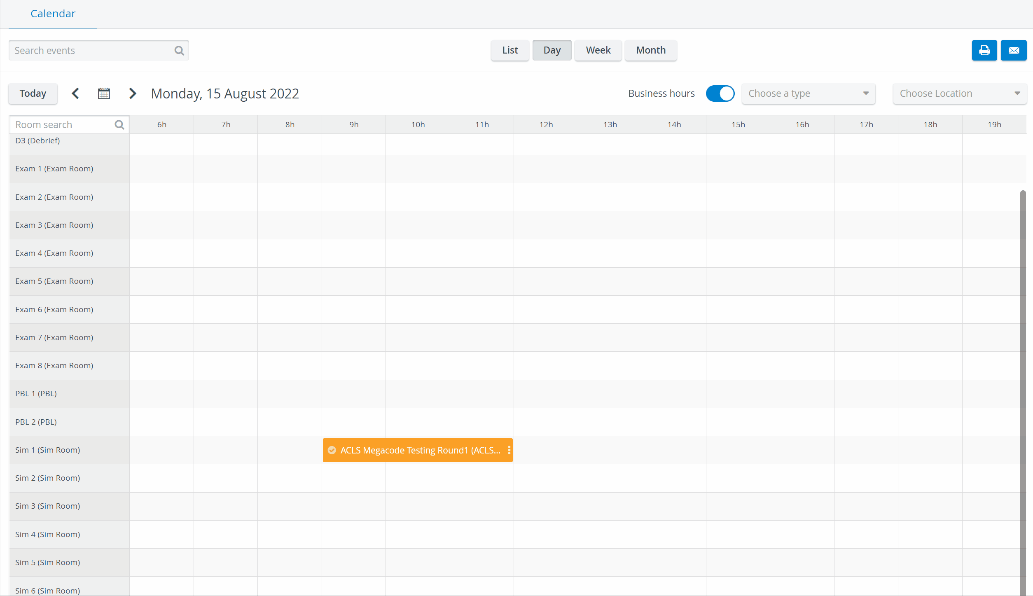
Task: Go to the previous day arrow
Action: [x=75, y=93]
